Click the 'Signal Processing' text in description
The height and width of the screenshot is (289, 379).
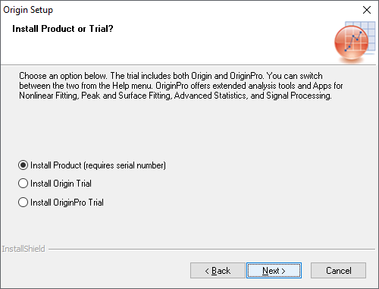[299, 96]
